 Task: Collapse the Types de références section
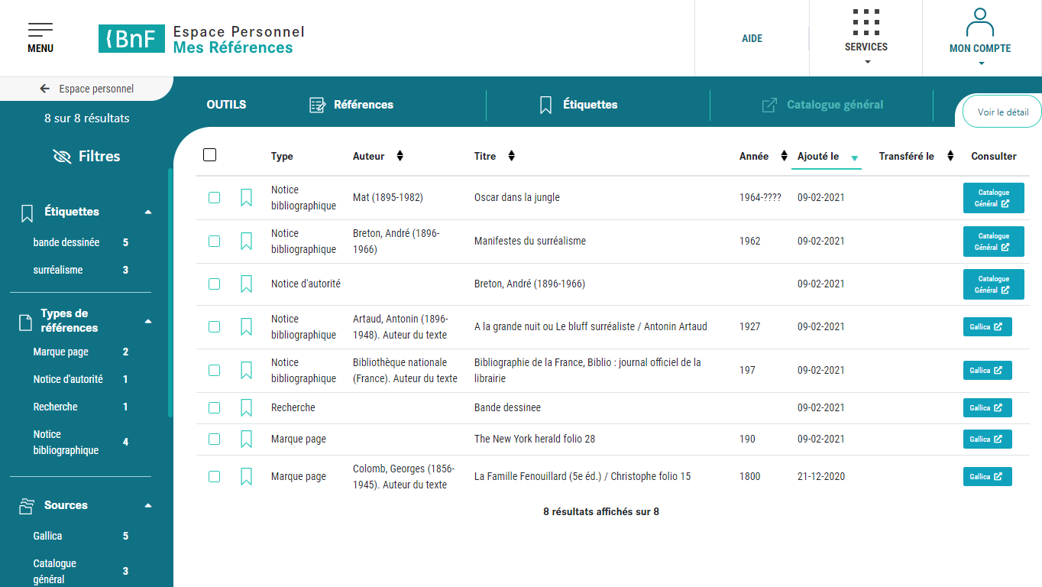pyautogui.click(x=148, y=321)
